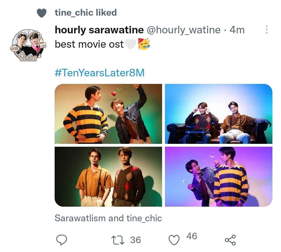The image size is (281, 252).
Task: Click the 4m timestamp
Action: click(237, 30)
